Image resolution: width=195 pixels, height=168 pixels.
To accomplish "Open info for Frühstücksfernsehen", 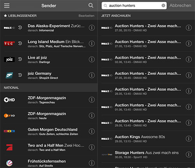I will [x=92, y=163].
